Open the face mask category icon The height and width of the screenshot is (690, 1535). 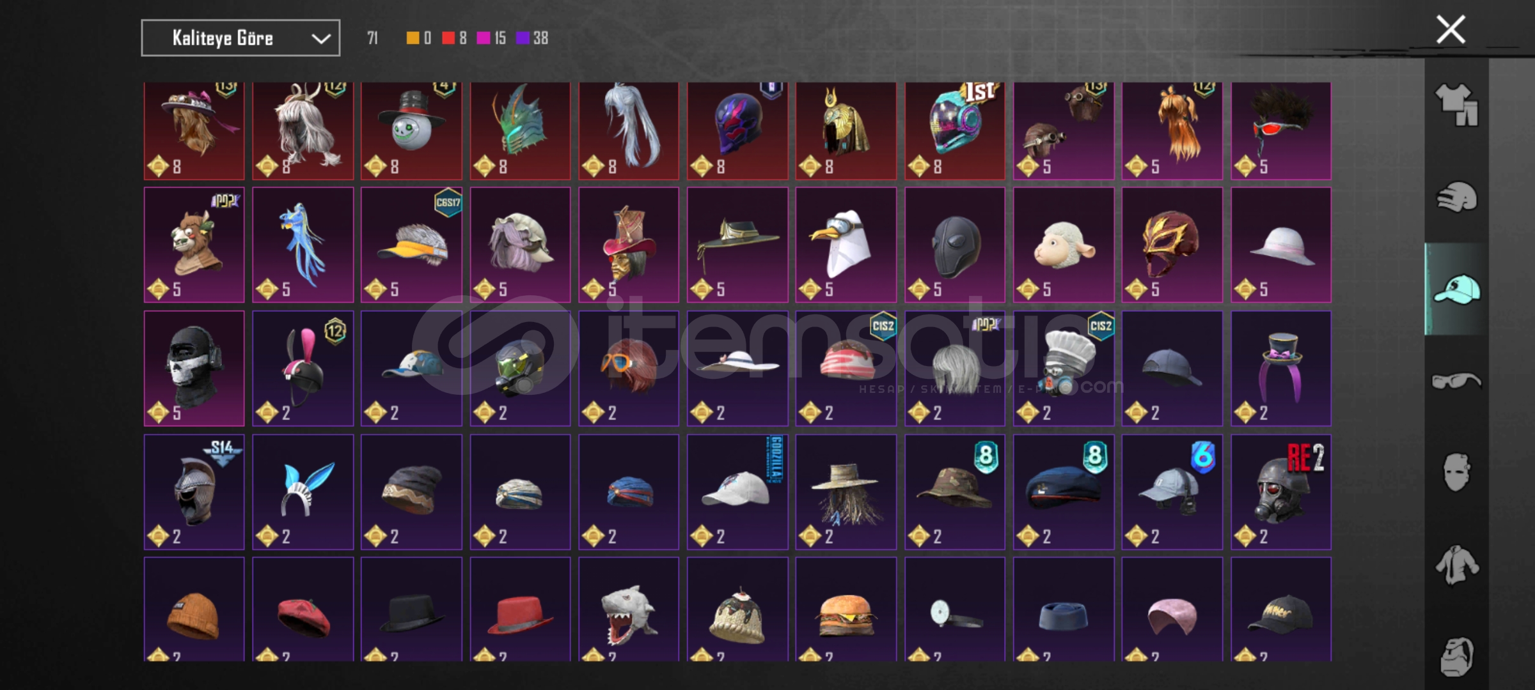click(x=1456, y=472)
